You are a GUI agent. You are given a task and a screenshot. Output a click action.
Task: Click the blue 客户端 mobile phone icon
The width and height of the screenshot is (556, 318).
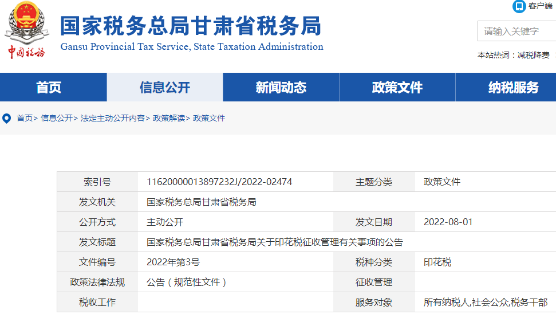519,6
